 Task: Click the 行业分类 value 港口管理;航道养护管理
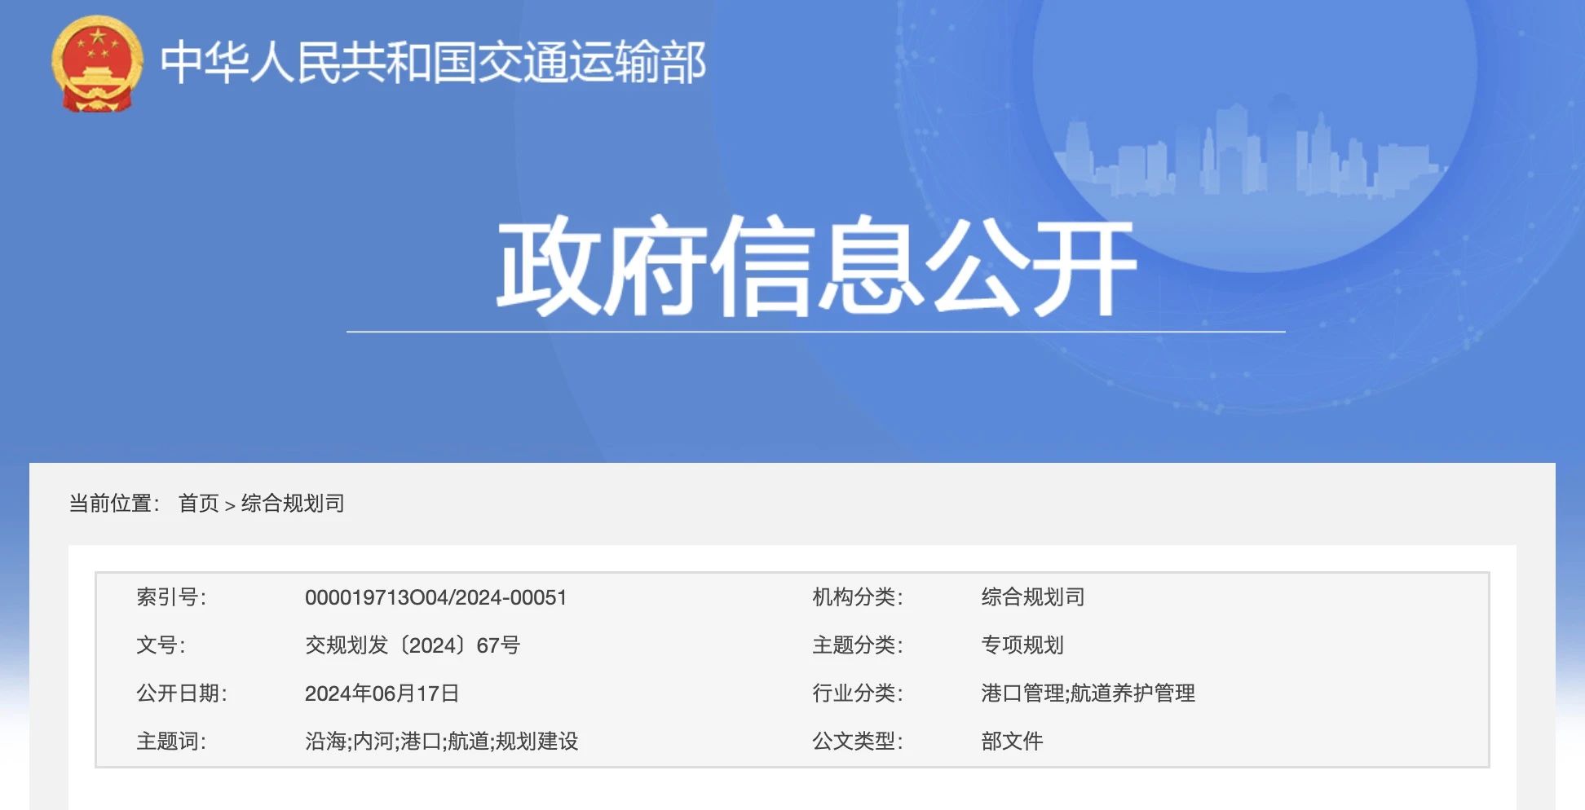pyautogui.click(x=1087, y=694)
